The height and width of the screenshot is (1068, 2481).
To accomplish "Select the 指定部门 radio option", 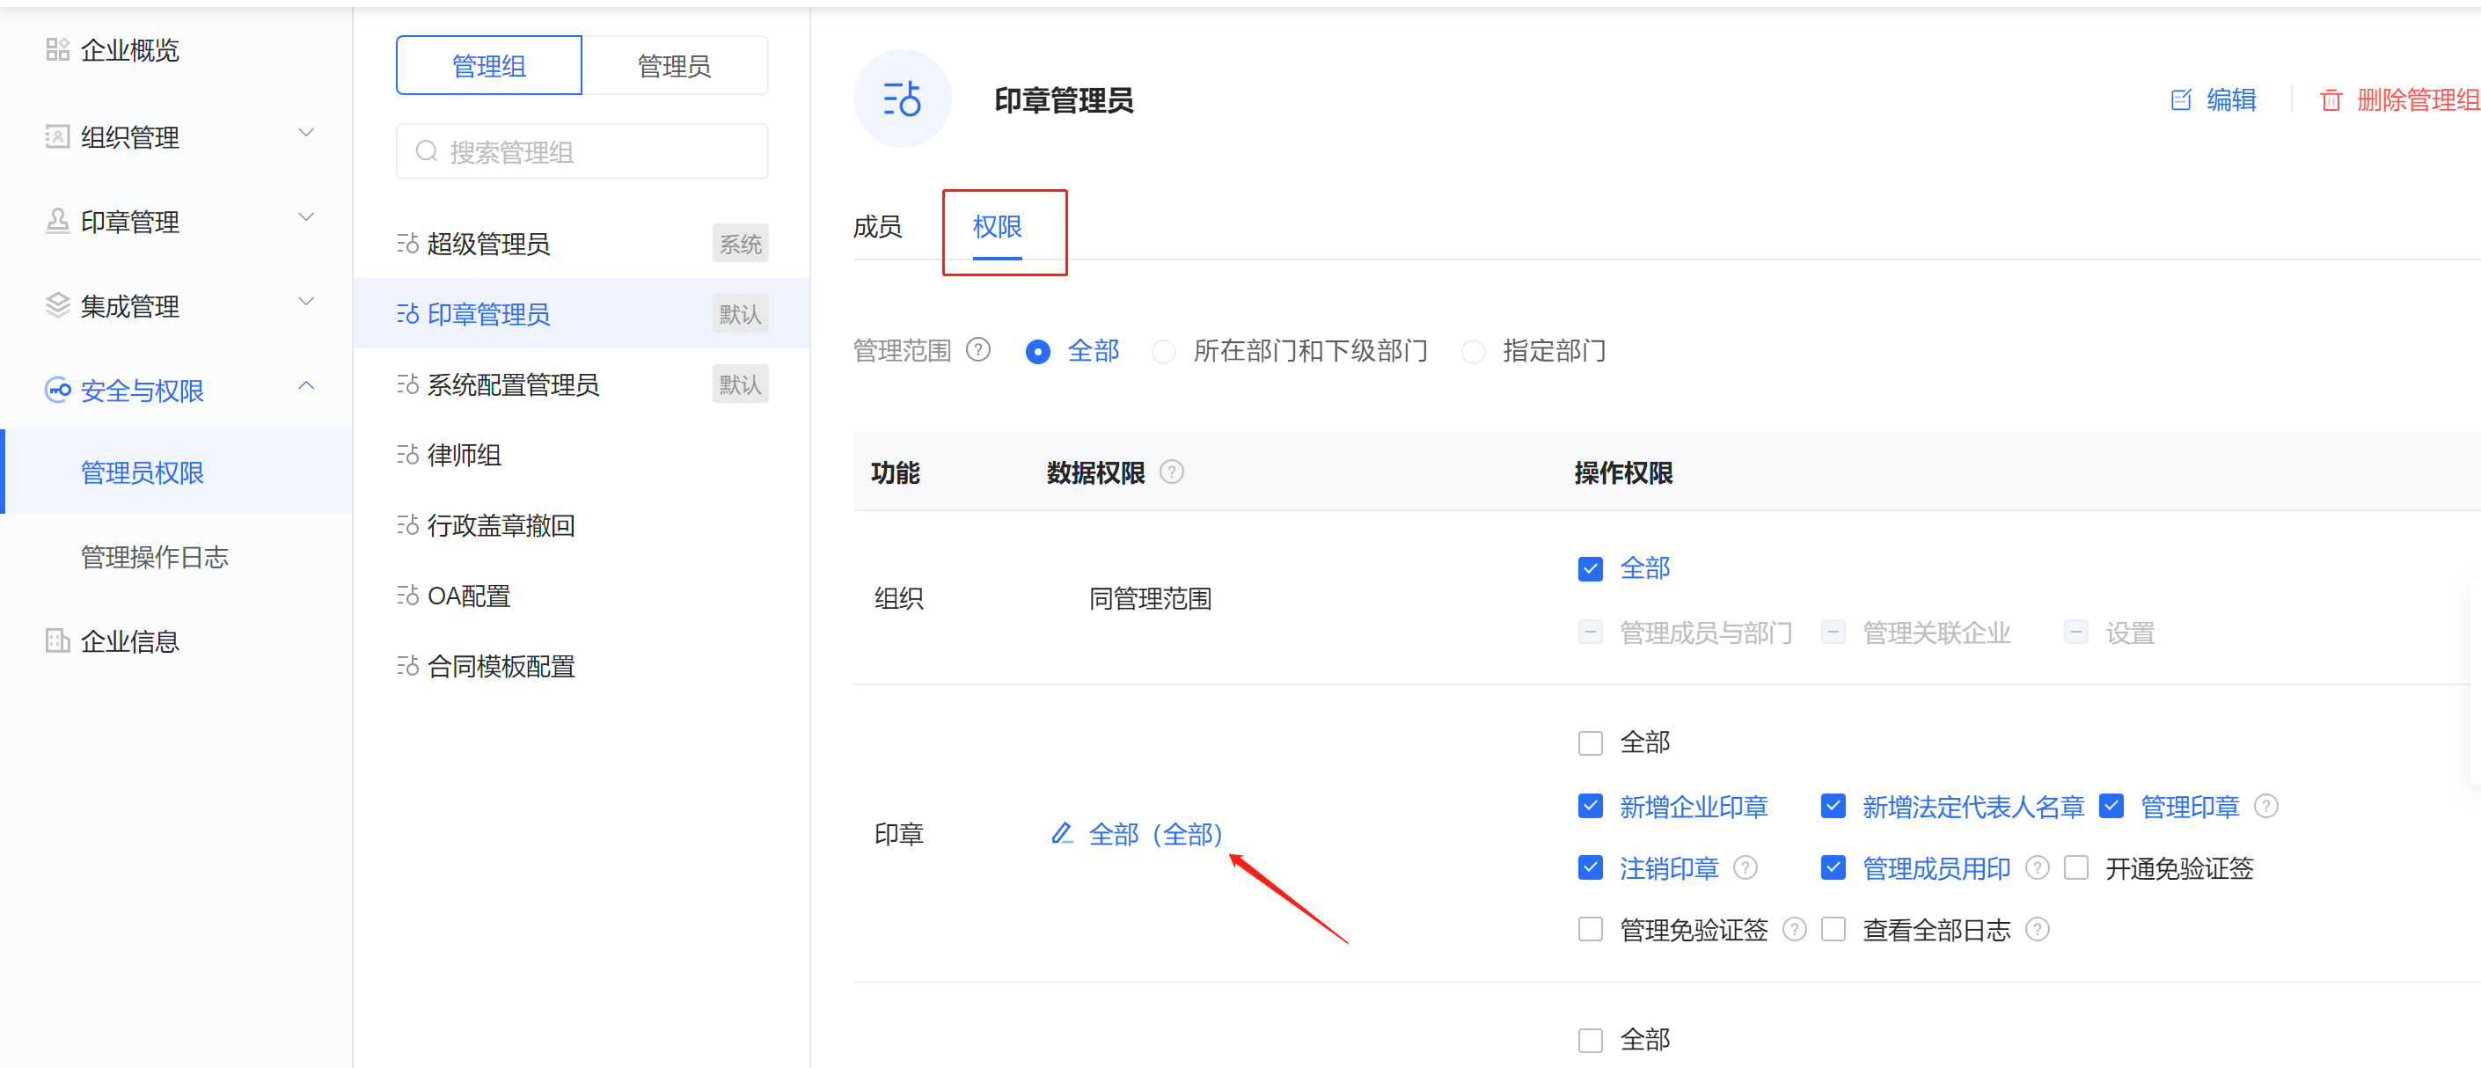I will (x=1473, y=352).
